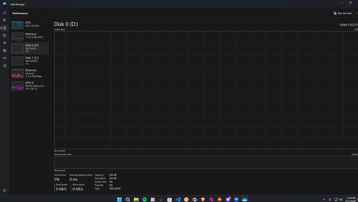Click the Capacity 954 GB value
Viewport: 358px width, 202px height.
pyautogui.click(x=113, y=175)
